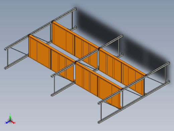
Task: Click the green Y axis on the orientation triad
Action: [10, 117]
